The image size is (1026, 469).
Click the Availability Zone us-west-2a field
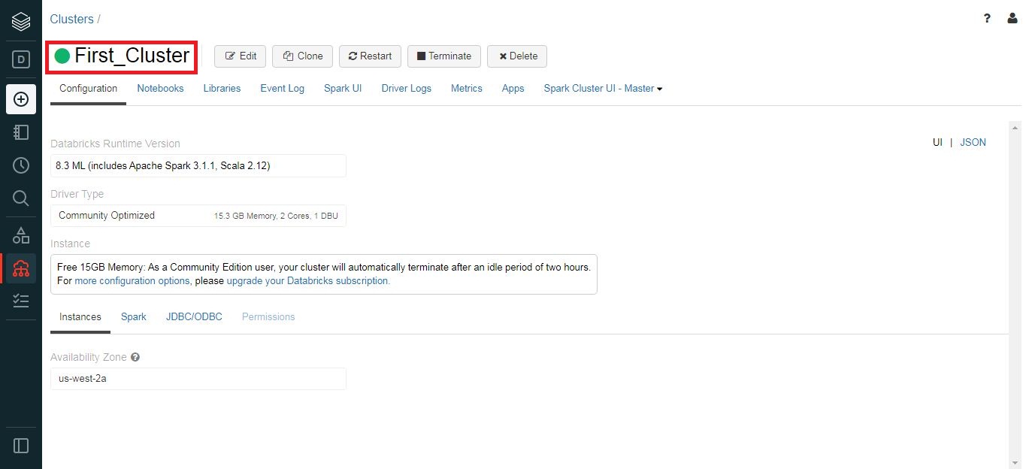pyautogui.click(x=198, y=378)
